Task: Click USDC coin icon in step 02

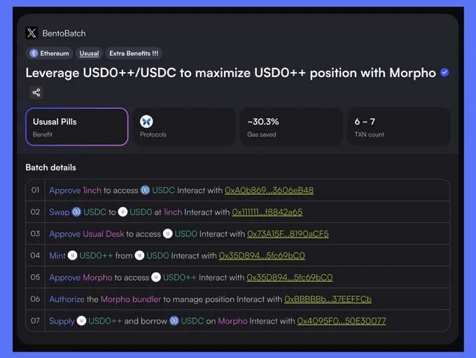Action: click(76, 212)
